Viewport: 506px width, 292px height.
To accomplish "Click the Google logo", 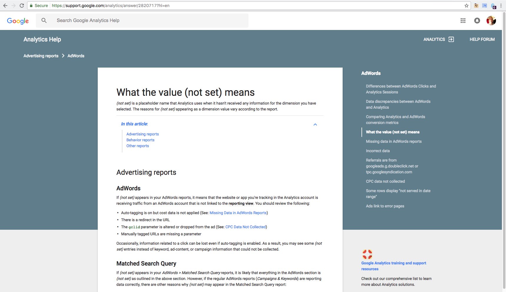I will (18, 21).
